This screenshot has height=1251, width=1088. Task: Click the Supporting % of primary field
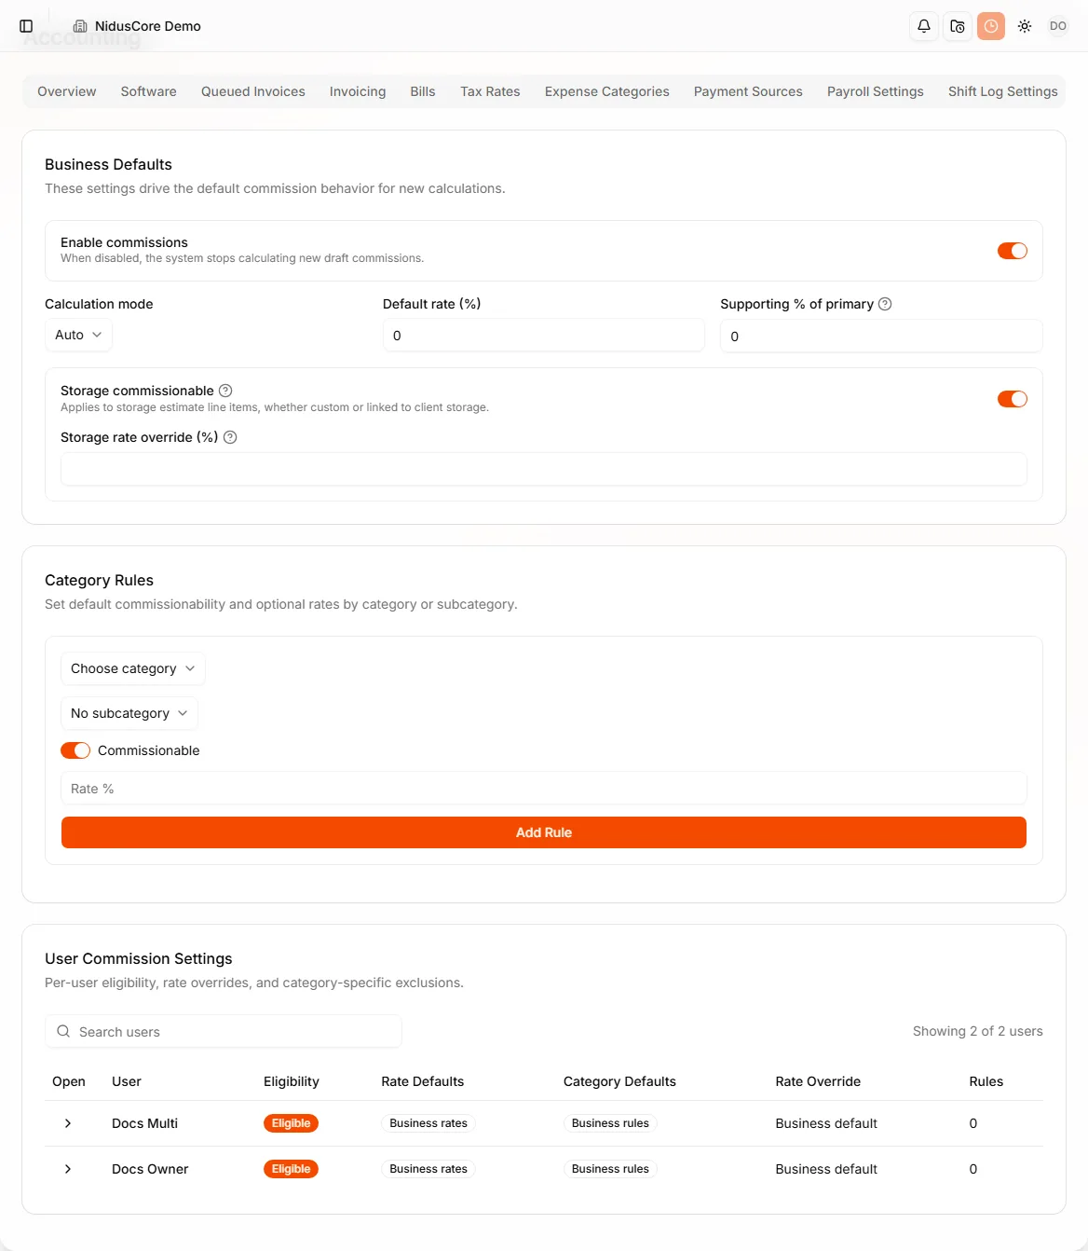coord(881,336)
